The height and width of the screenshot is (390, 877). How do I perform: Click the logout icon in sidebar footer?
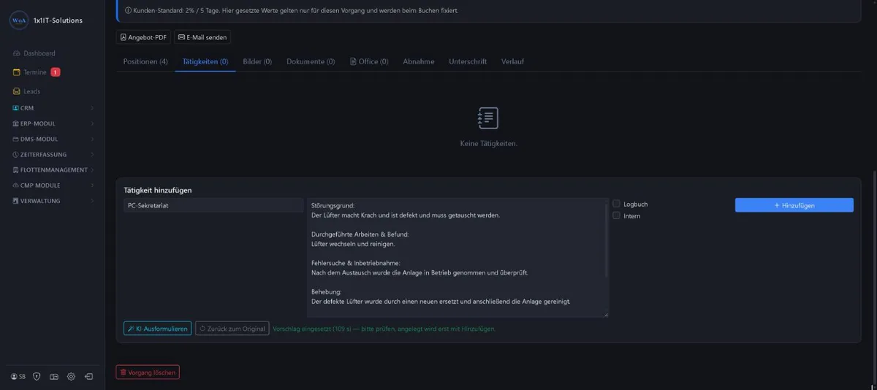point(88,377)
